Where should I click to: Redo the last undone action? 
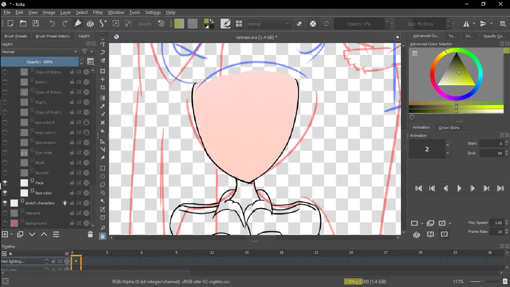point(65,24)
